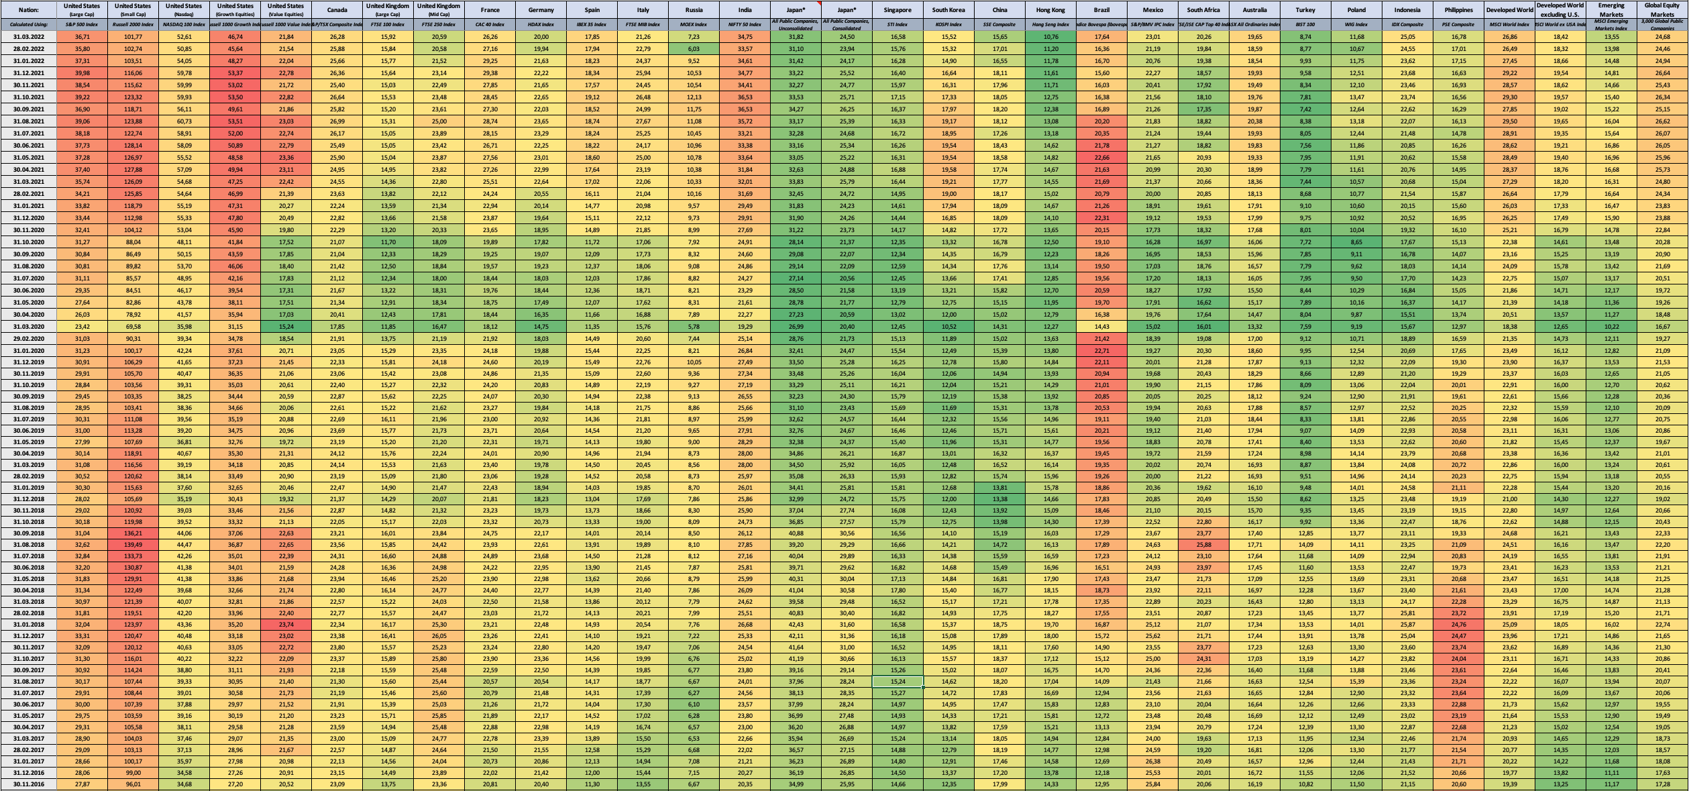Click the Russia value 6,03 for 28.02.2022

(694, 49)
